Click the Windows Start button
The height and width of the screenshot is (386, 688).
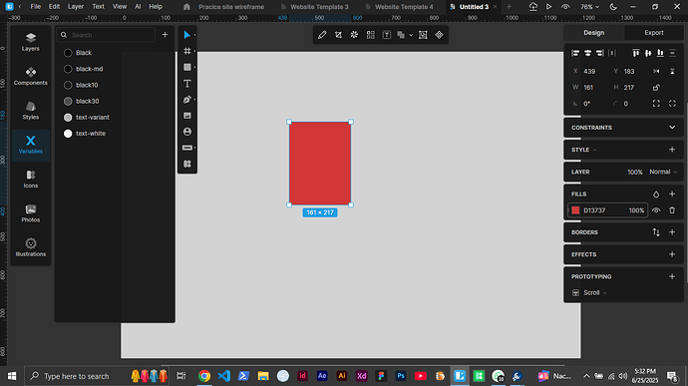coord(12,376)
